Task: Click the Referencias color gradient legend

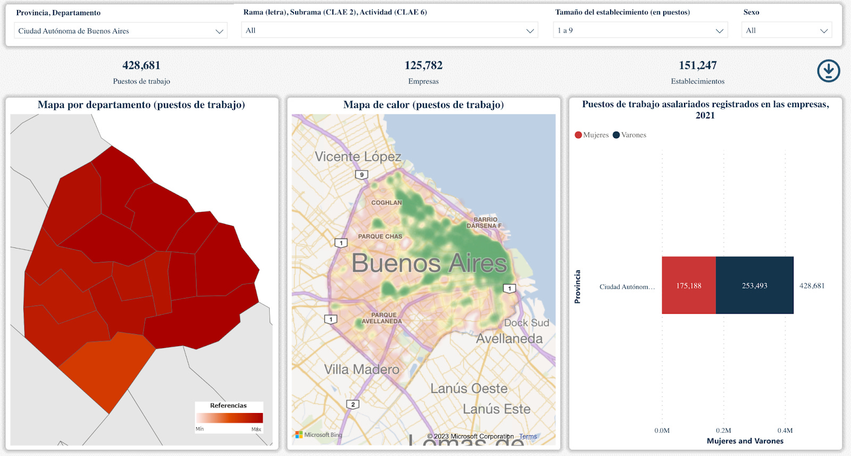Action: [229, 418]
